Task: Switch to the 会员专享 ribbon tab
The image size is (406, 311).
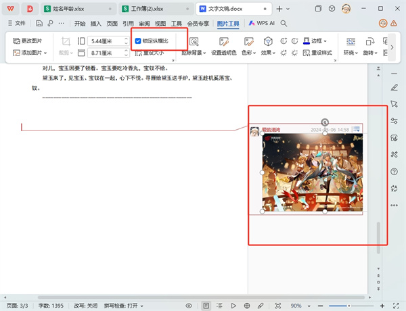Action: pos(198,24)
